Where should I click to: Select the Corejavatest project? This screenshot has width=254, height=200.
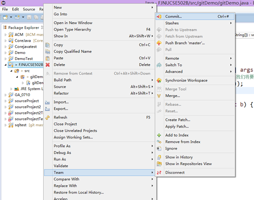[x=26, y=47]
